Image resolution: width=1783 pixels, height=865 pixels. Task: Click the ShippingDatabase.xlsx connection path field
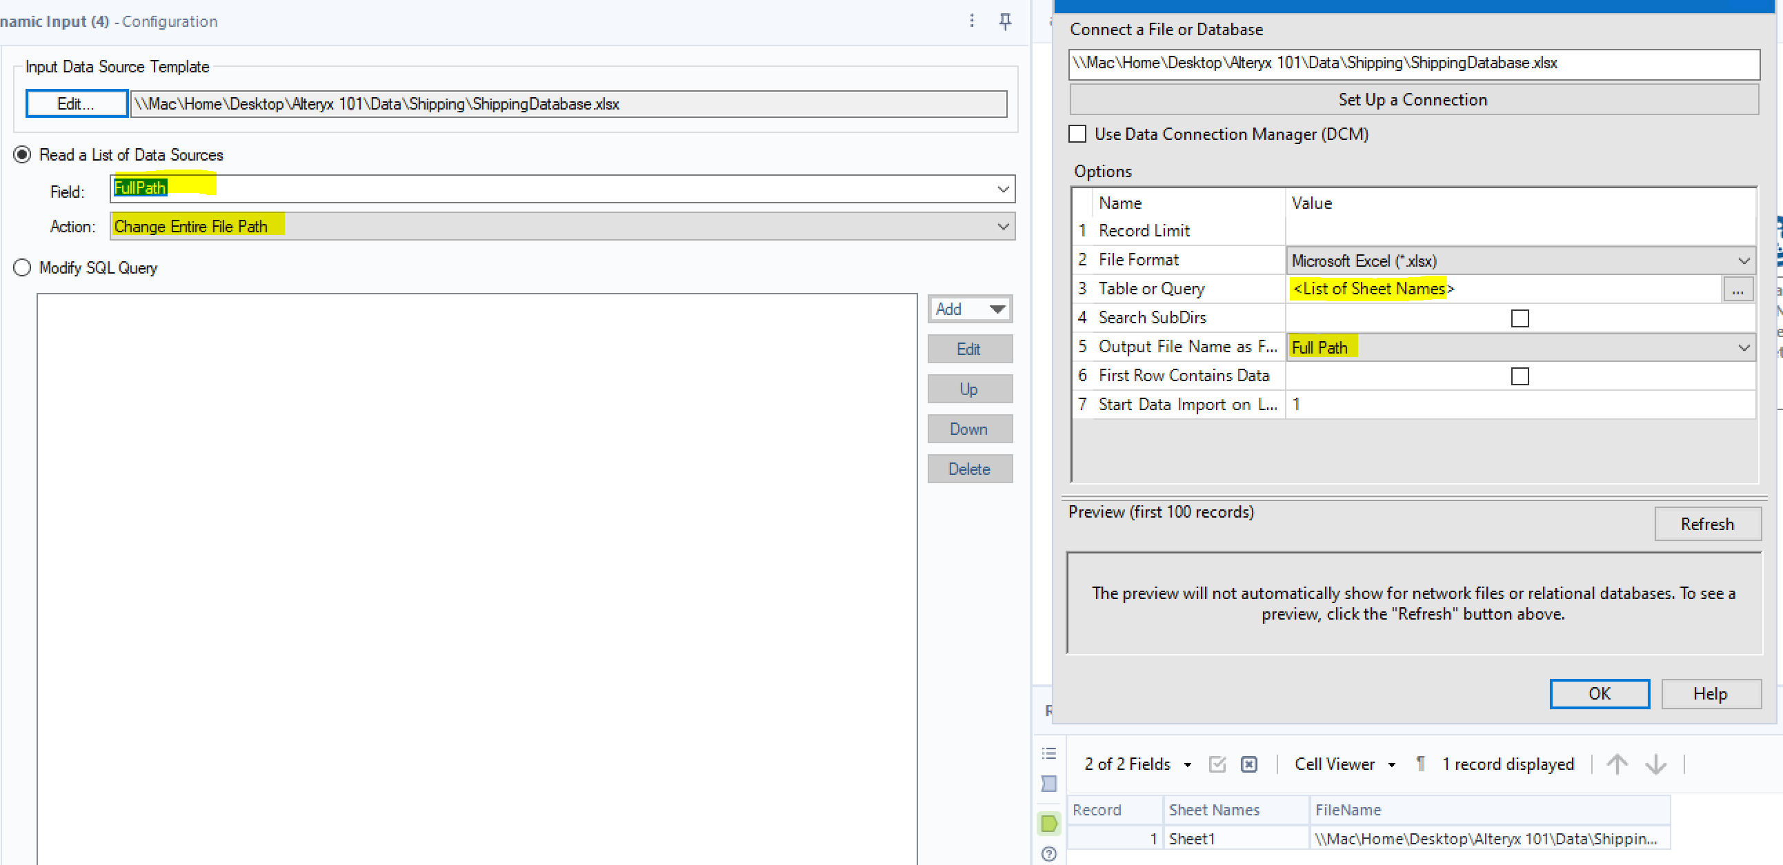(1413, 63)
